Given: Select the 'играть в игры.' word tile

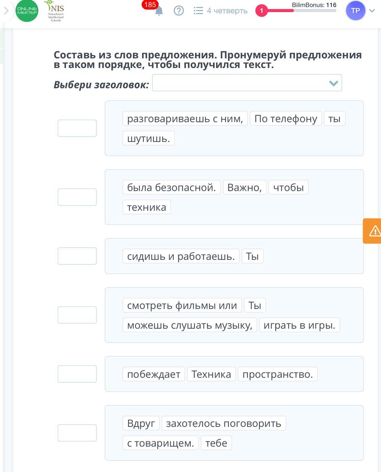Looking at the screenshot, I should coord(299,325).
